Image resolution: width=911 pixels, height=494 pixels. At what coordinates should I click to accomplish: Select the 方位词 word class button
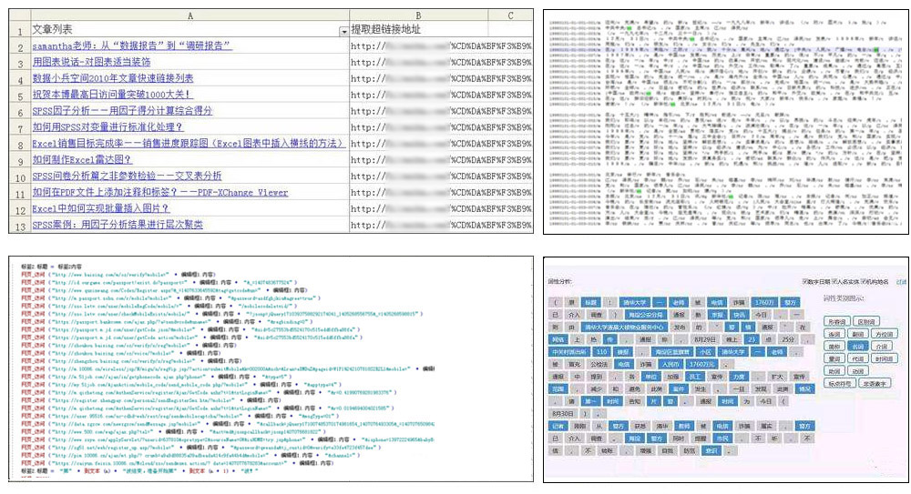(x=885, y=334)
